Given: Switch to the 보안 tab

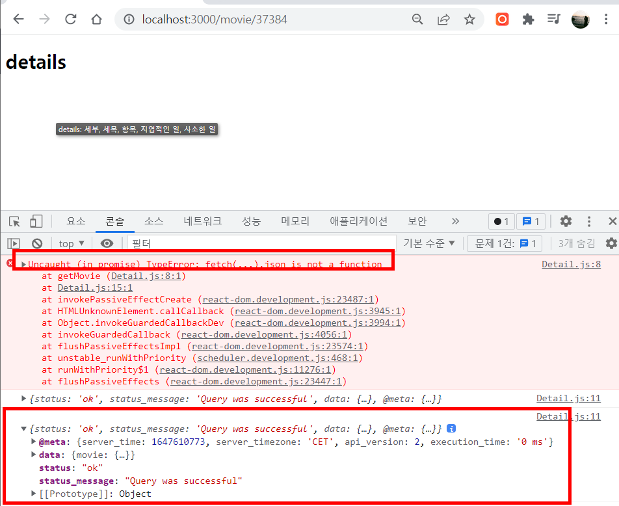Looking at the screenshot, I should [417, 221].
